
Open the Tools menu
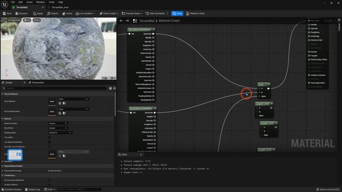(51, 2)
